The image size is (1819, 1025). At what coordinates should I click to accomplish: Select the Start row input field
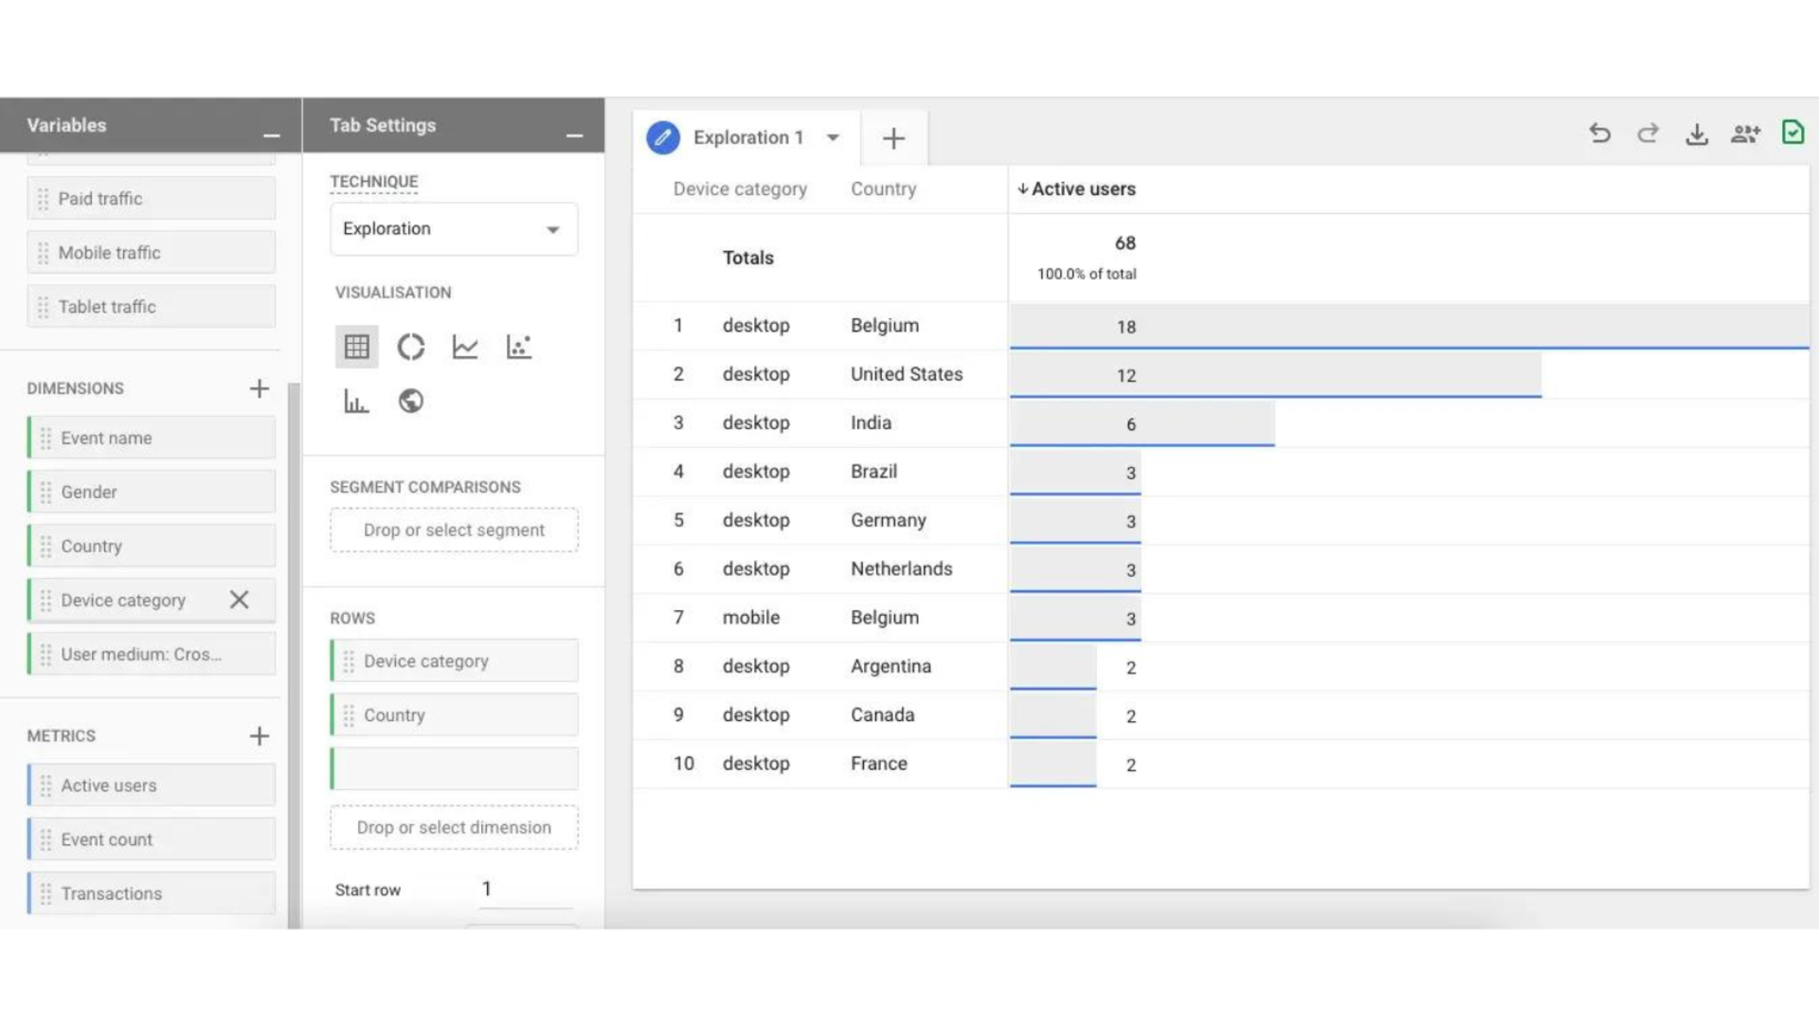pyautogui.click(x=523, y=889)
